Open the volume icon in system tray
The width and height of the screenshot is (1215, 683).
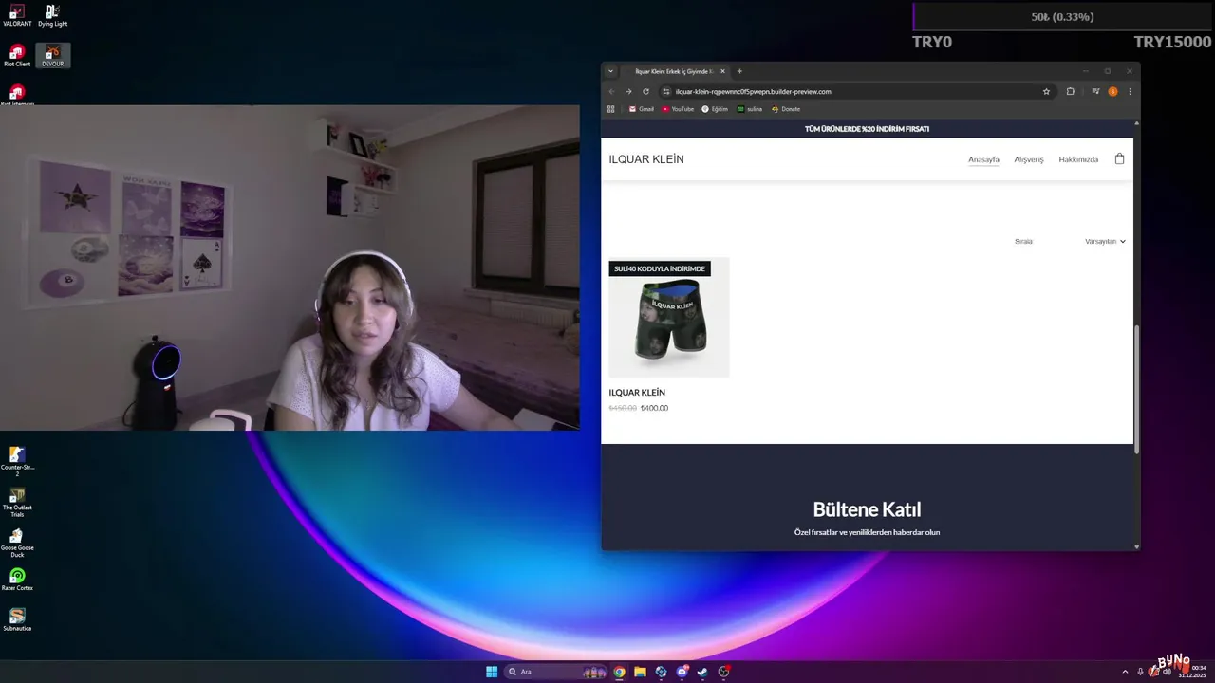point(1167,672)
